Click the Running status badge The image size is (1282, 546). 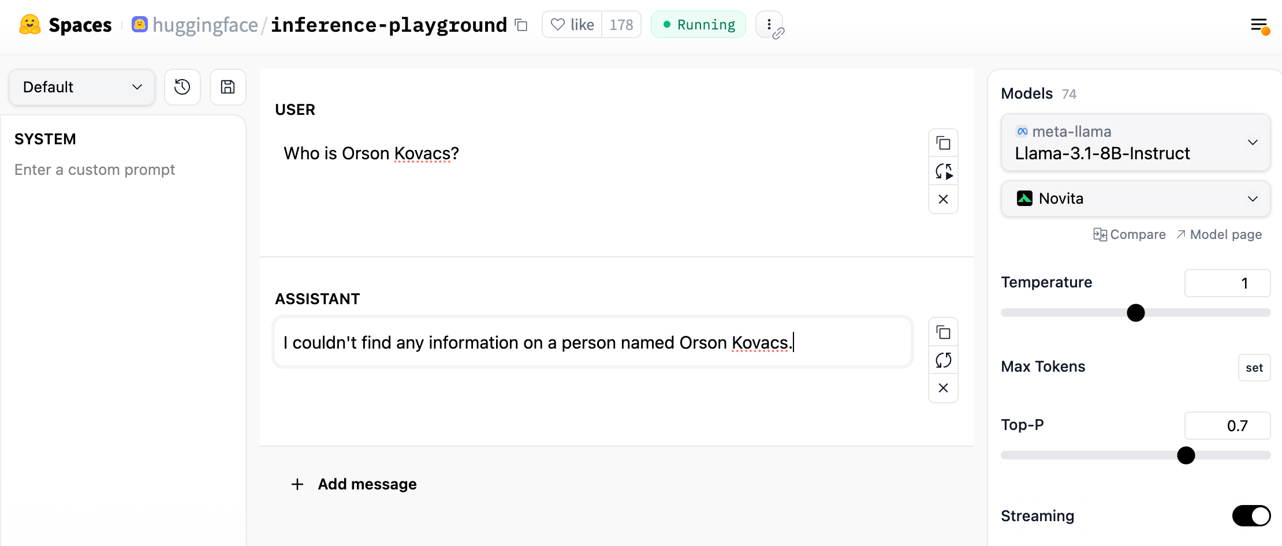[x=699, y=25]
